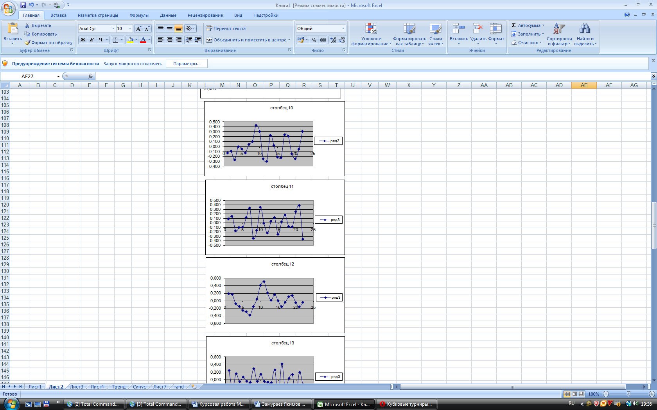This screenshot has height=410, width=657.
Task: Toggle bottom vertical alignment
Action: click(x=179, y=29)
